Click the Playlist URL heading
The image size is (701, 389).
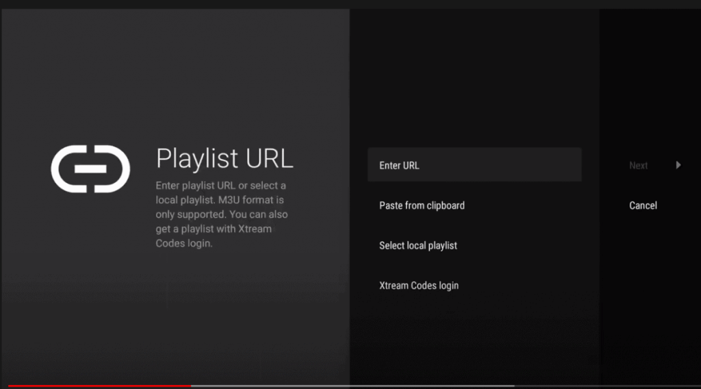pos(225,158)
